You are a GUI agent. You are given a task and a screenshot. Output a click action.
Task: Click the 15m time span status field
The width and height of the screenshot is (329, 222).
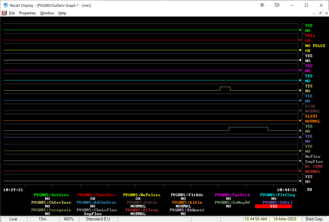(42, 219)
